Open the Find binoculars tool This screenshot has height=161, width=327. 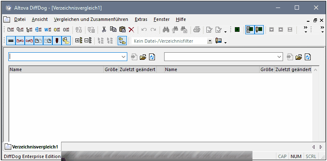[x=166, y=30]
